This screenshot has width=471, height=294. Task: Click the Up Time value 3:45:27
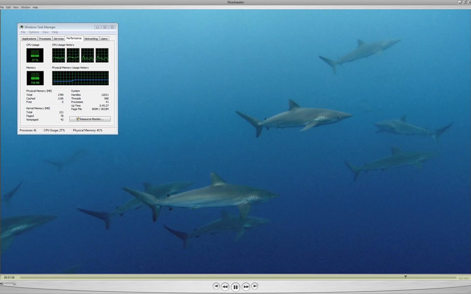(104, 106)
